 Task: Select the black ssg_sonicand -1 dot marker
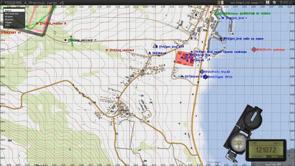(65, 40)
